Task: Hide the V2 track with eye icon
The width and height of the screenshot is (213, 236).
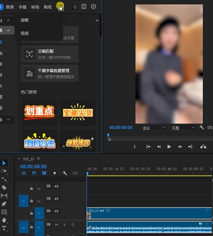Action: [x=56, y=199]
